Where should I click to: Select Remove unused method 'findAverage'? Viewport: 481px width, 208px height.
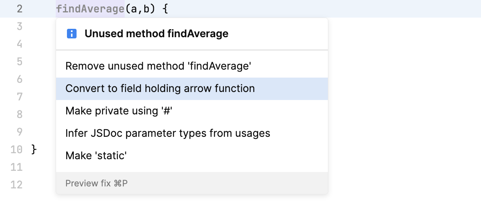tap(158, 66)
